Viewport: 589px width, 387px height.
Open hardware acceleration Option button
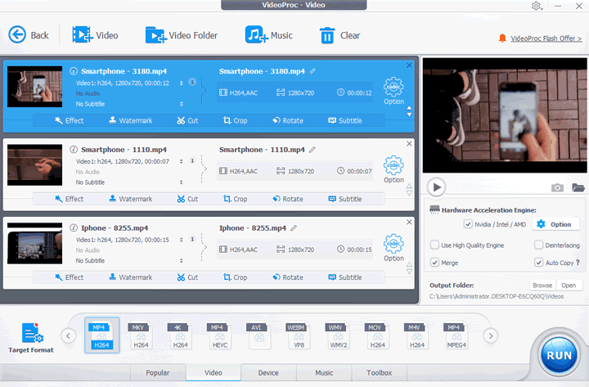(555, 224)
